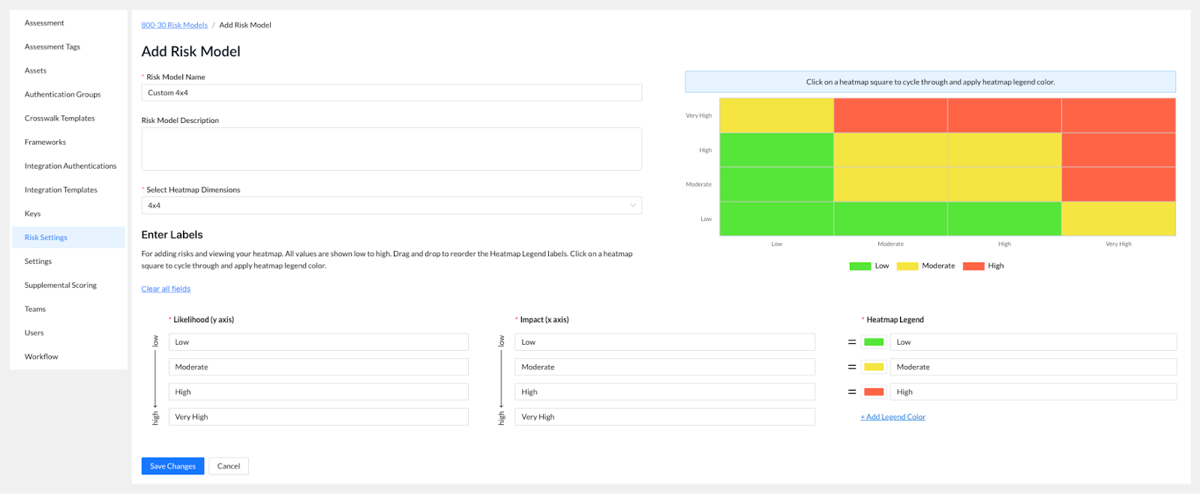Cycle color of top-left yellow heatmap square
The height and width of the screenshot is (494, 1200).
tap(776, 115)
